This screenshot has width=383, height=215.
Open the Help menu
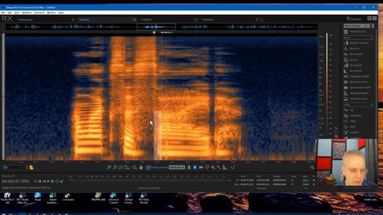tap(61, 13)
